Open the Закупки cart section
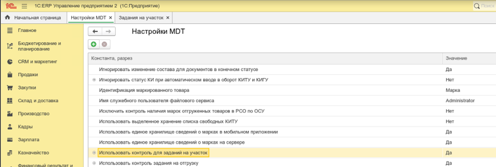The width and height of the screenshot is (496, 167). tap(27, 87)
